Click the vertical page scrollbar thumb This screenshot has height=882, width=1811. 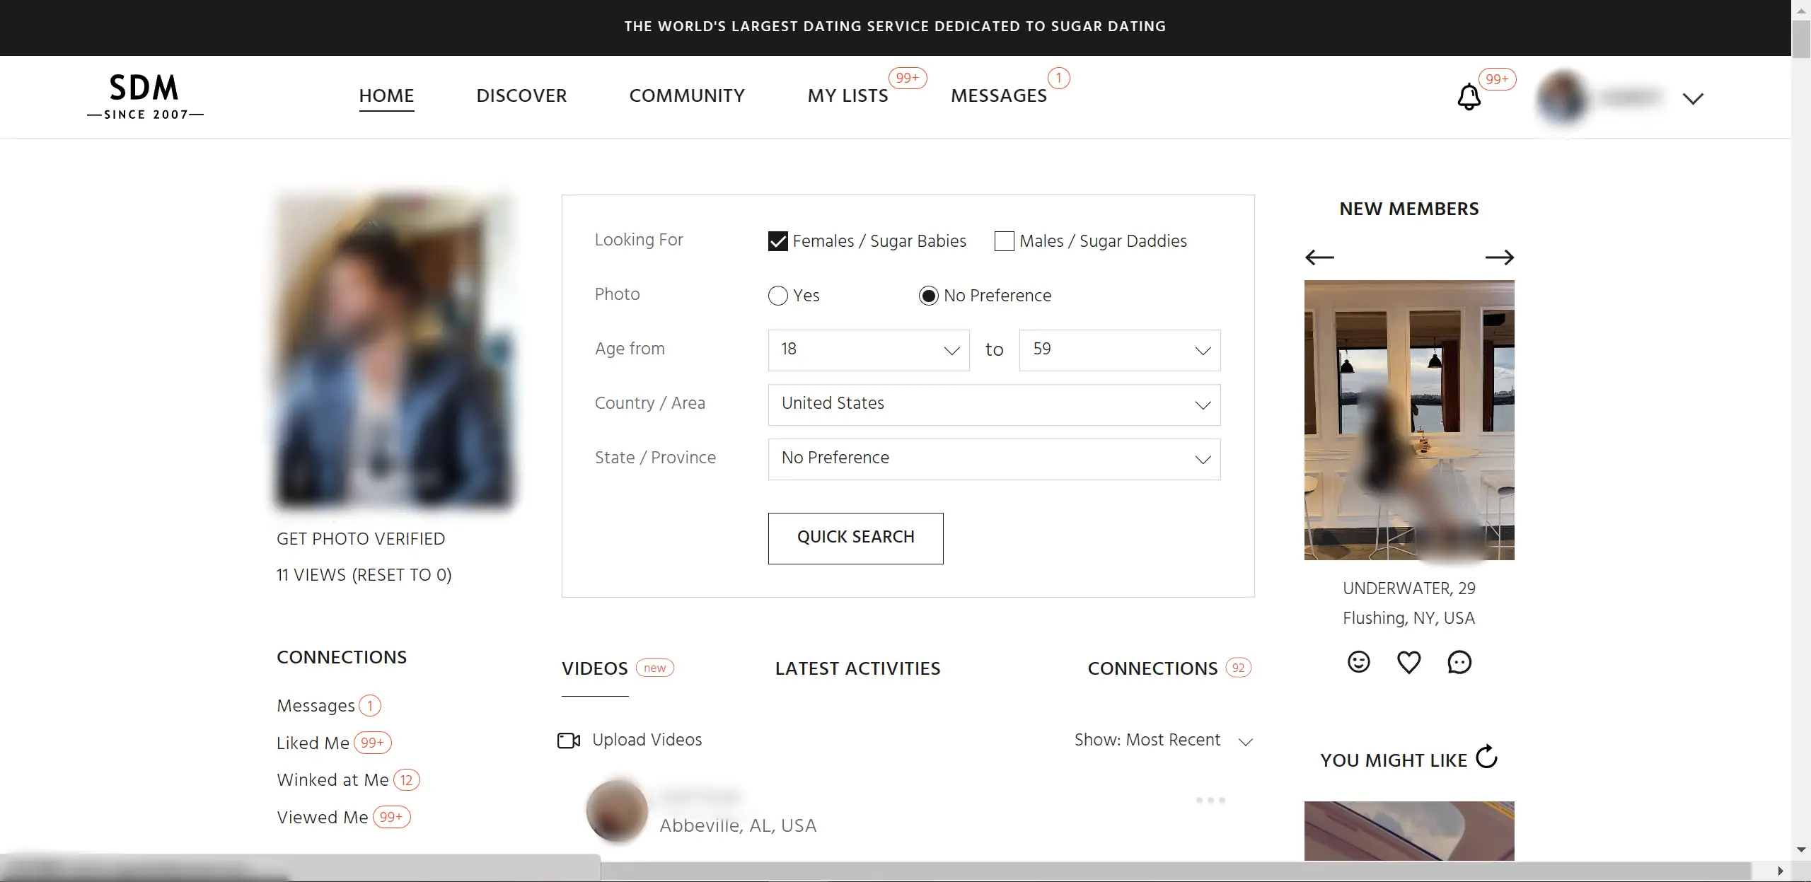[x=1800, y=39]
